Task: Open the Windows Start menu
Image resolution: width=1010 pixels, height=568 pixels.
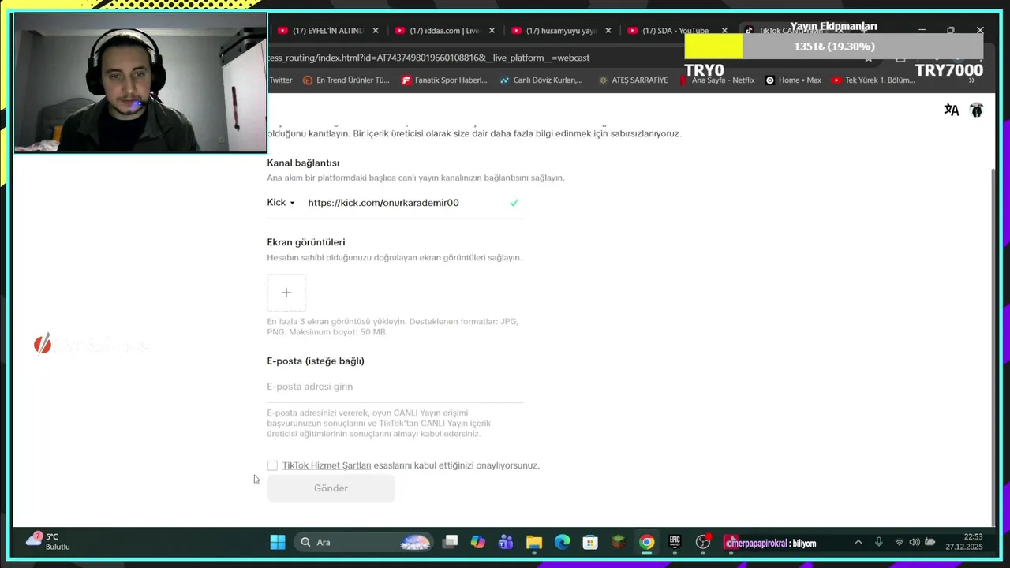Action: pyautogui.click(x=277, y=542)
